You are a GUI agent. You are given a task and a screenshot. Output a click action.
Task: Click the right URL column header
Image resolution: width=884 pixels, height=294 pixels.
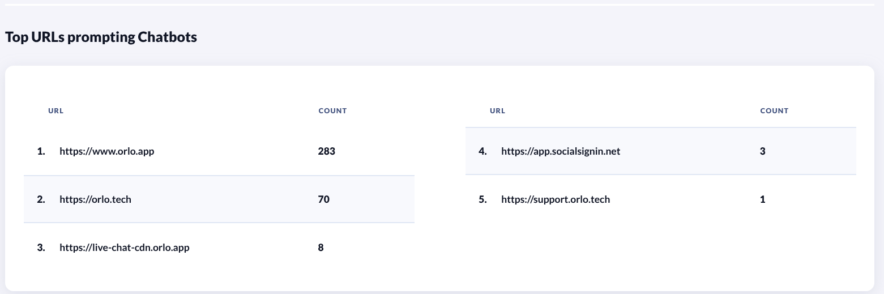[497, 111]
